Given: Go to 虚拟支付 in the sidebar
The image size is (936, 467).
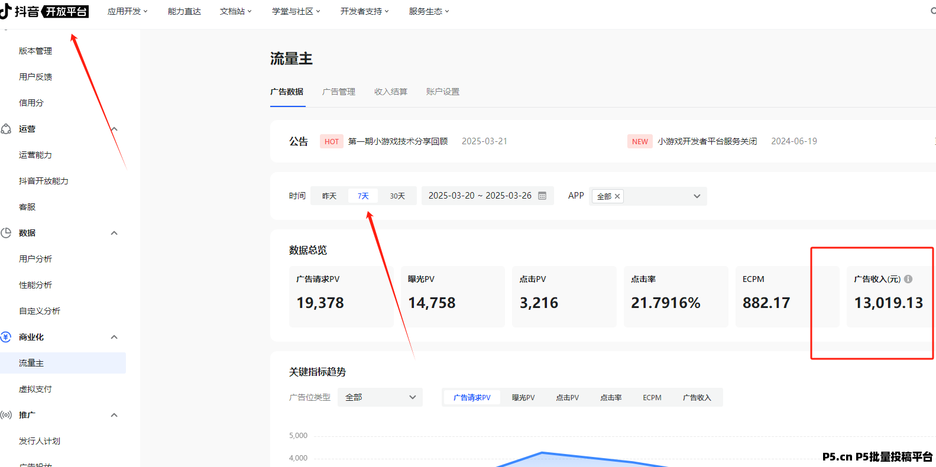Looking at the screenshot, I should coord(35,389).
